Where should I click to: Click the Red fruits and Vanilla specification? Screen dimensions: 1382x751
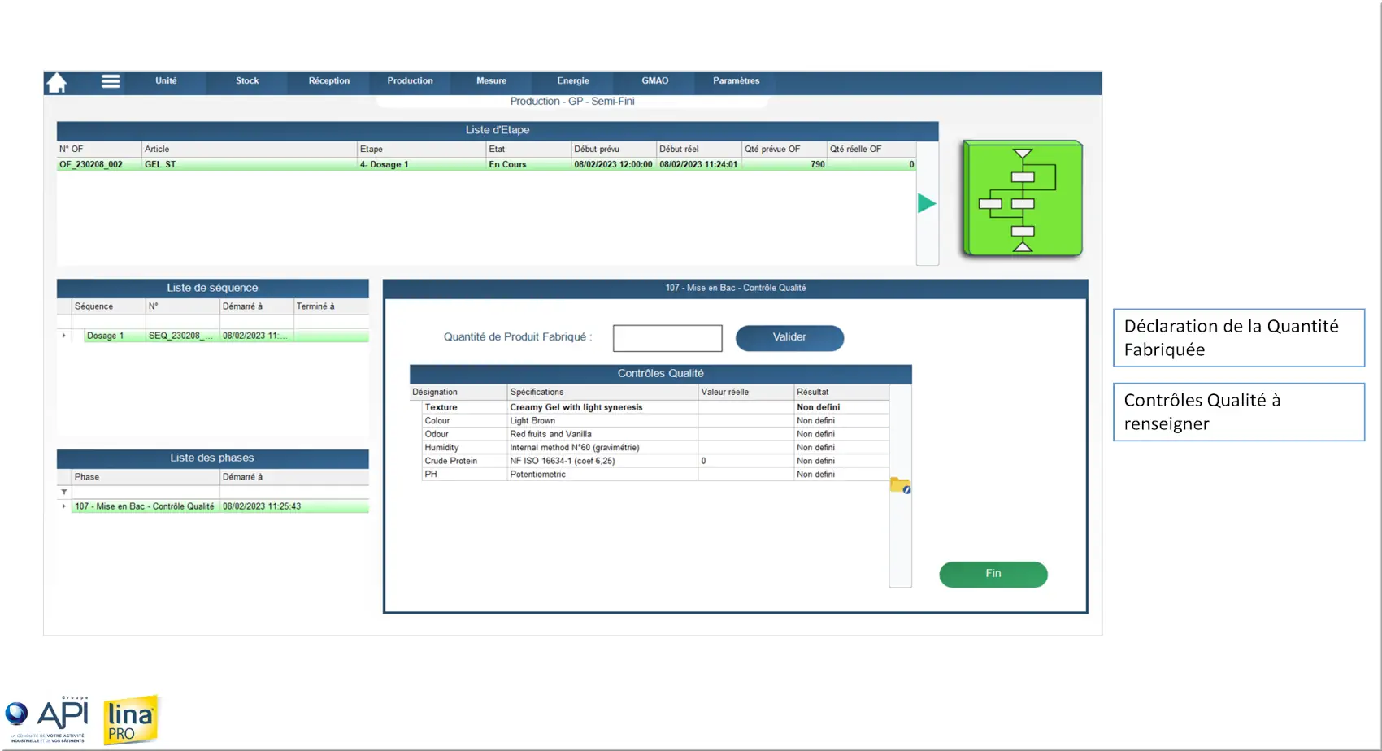(602, 434)
